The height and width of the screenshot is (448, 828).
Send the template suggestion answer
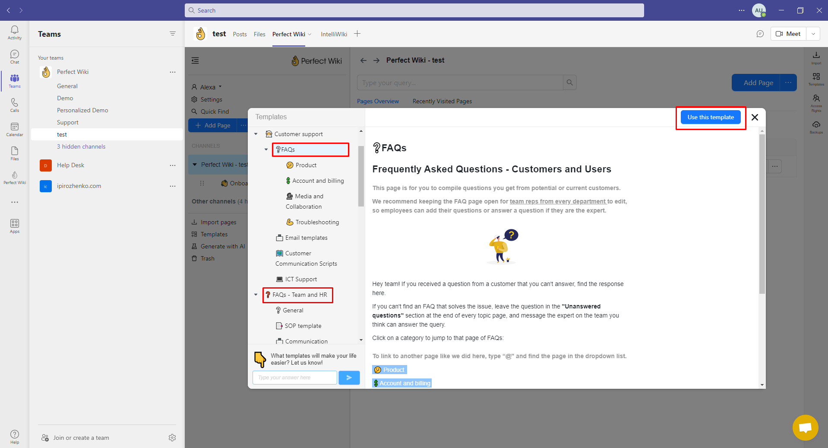click(349, 378)
